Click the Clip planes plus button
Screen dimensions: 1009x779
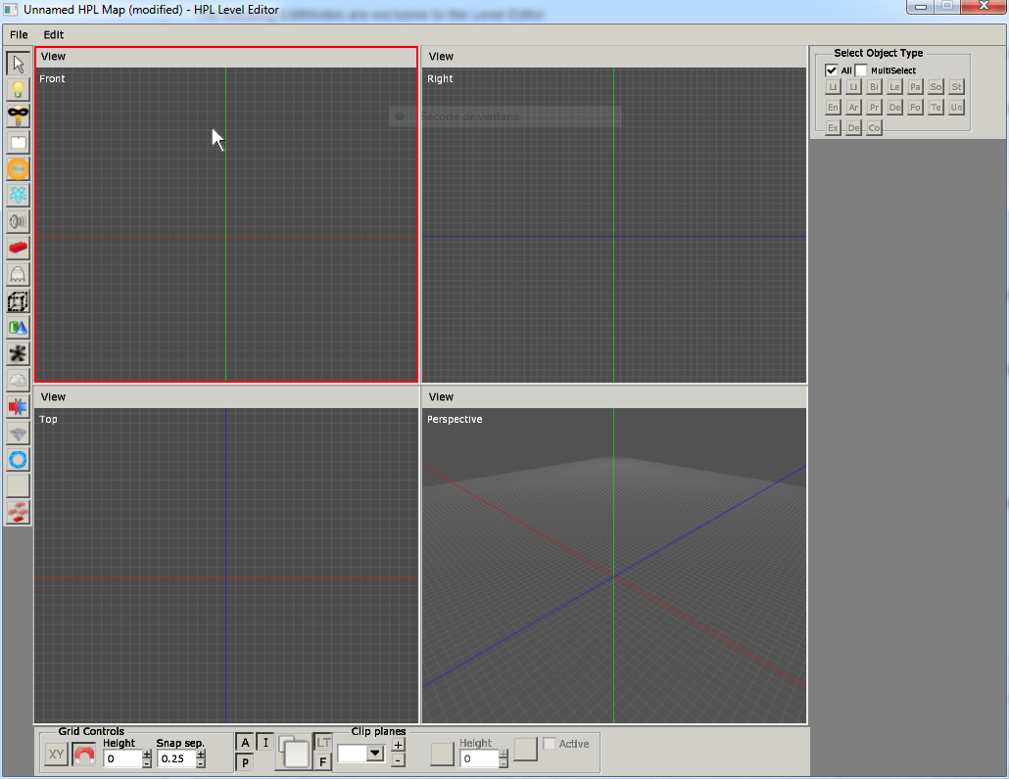(x=398, y=746)
